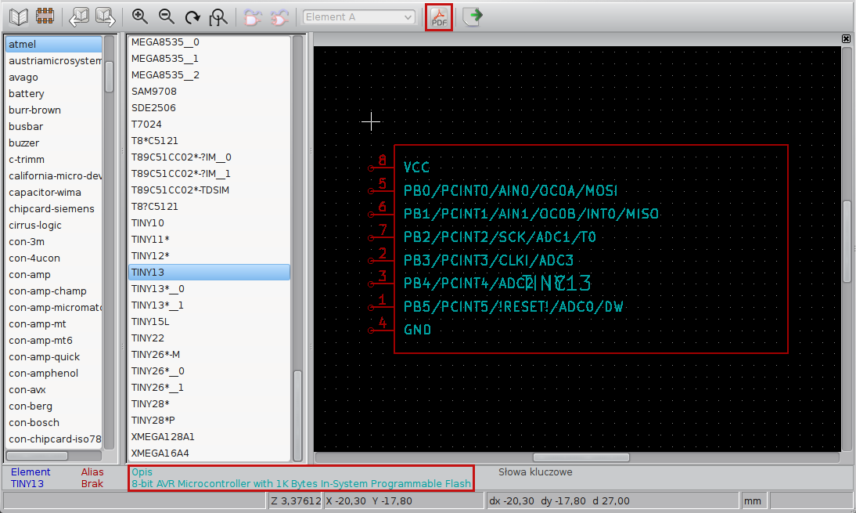Select component XMEGA128A1
856x513 pixels.
209,436
